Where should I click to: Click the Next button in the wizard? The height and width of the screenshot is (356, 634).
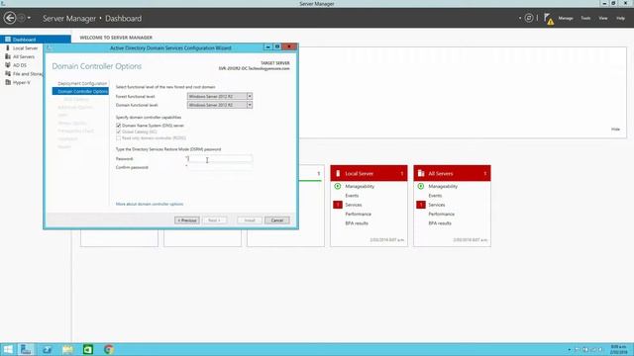tap(214, 221)
